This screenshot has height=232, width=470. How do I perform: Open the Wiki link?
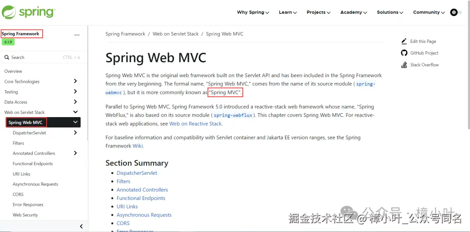click(138, 146)
